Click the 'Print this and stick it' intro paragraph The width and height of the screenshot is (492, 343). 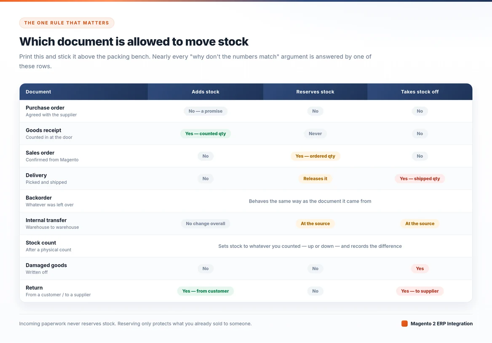(x=195, y=61)
